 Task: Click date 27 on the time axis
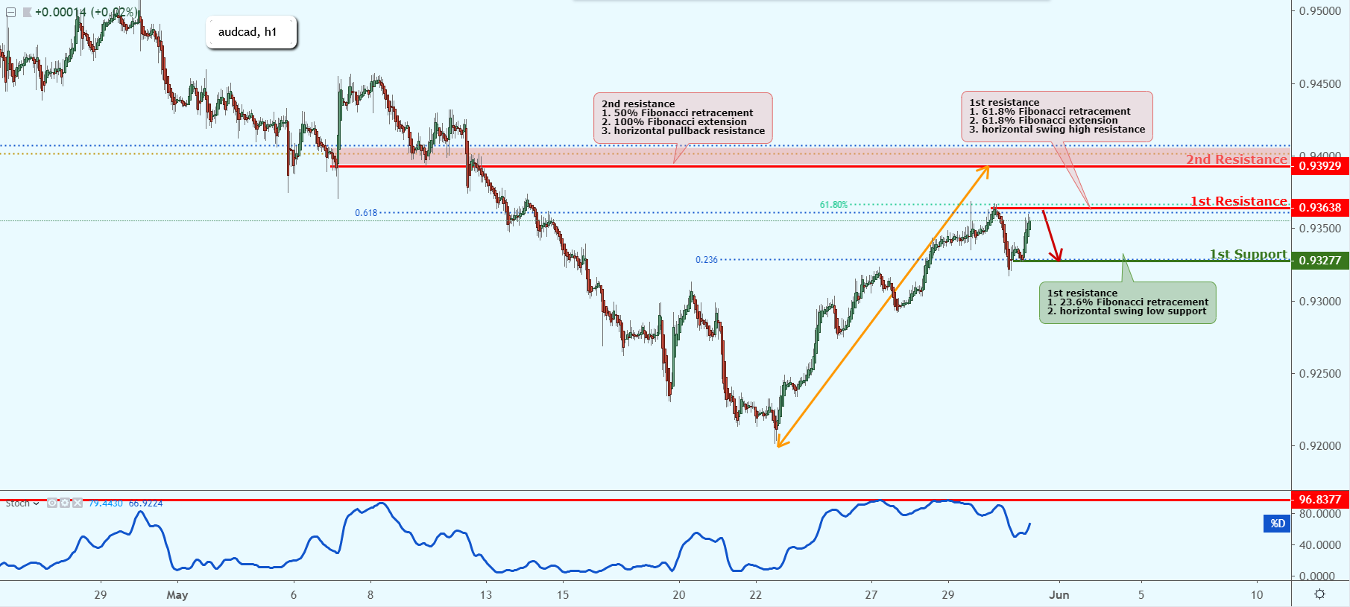[871, 595]
